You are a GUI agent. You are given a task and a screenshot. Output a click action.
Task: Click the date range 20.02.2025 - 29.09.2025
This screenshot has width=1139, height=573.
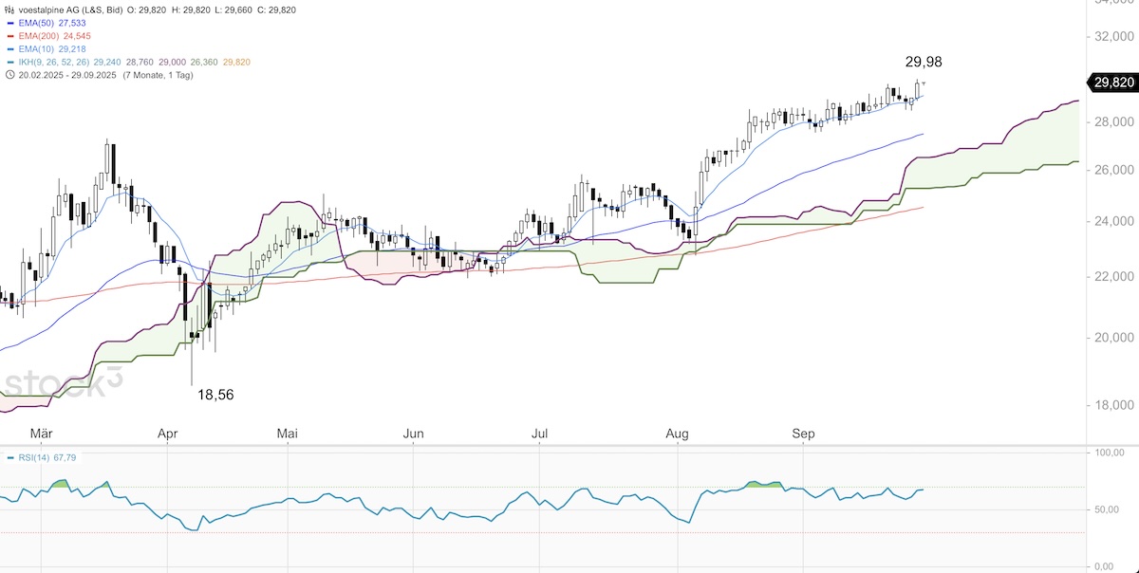pyautogui.click(x=67, y=75)
